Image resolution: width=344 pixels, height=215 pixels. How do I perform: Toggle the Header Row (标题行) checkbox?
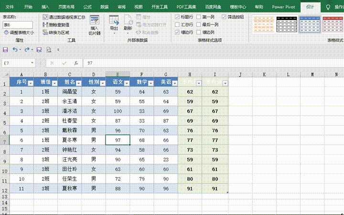(177, 17)
